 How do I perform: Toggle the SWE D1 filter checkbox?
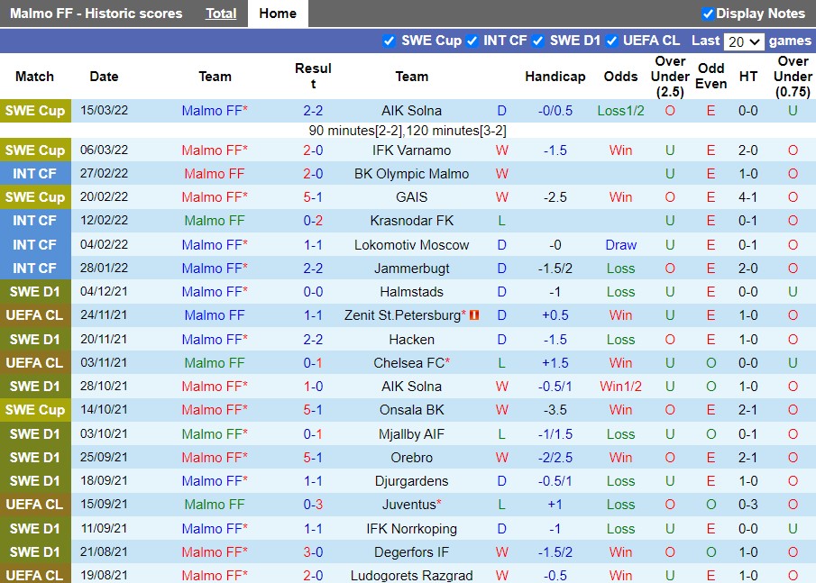pos(538,41)
